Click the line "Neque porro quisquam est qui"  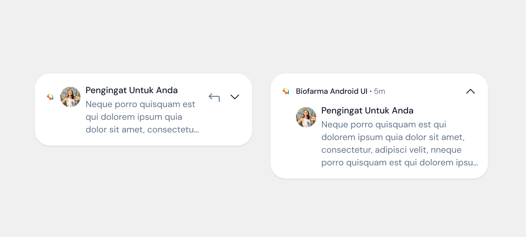tap(383, 125)
